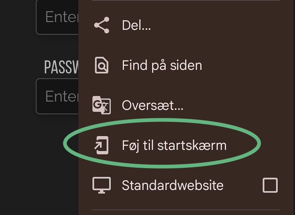Viewport: 295px width, 215px height.
Task: Tap the add-to-home-screen phone arrow icon
Action: tap(102, 145)
